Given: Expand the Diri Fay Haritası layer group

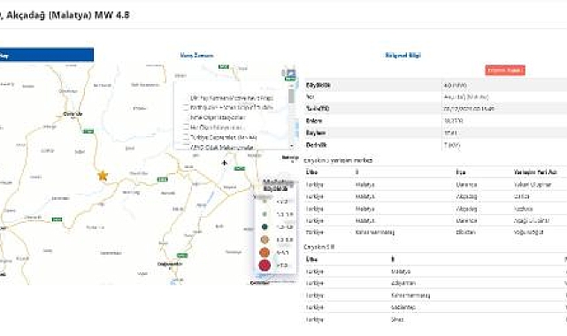Looking at the screenshot, I should [x=232, y=98].
